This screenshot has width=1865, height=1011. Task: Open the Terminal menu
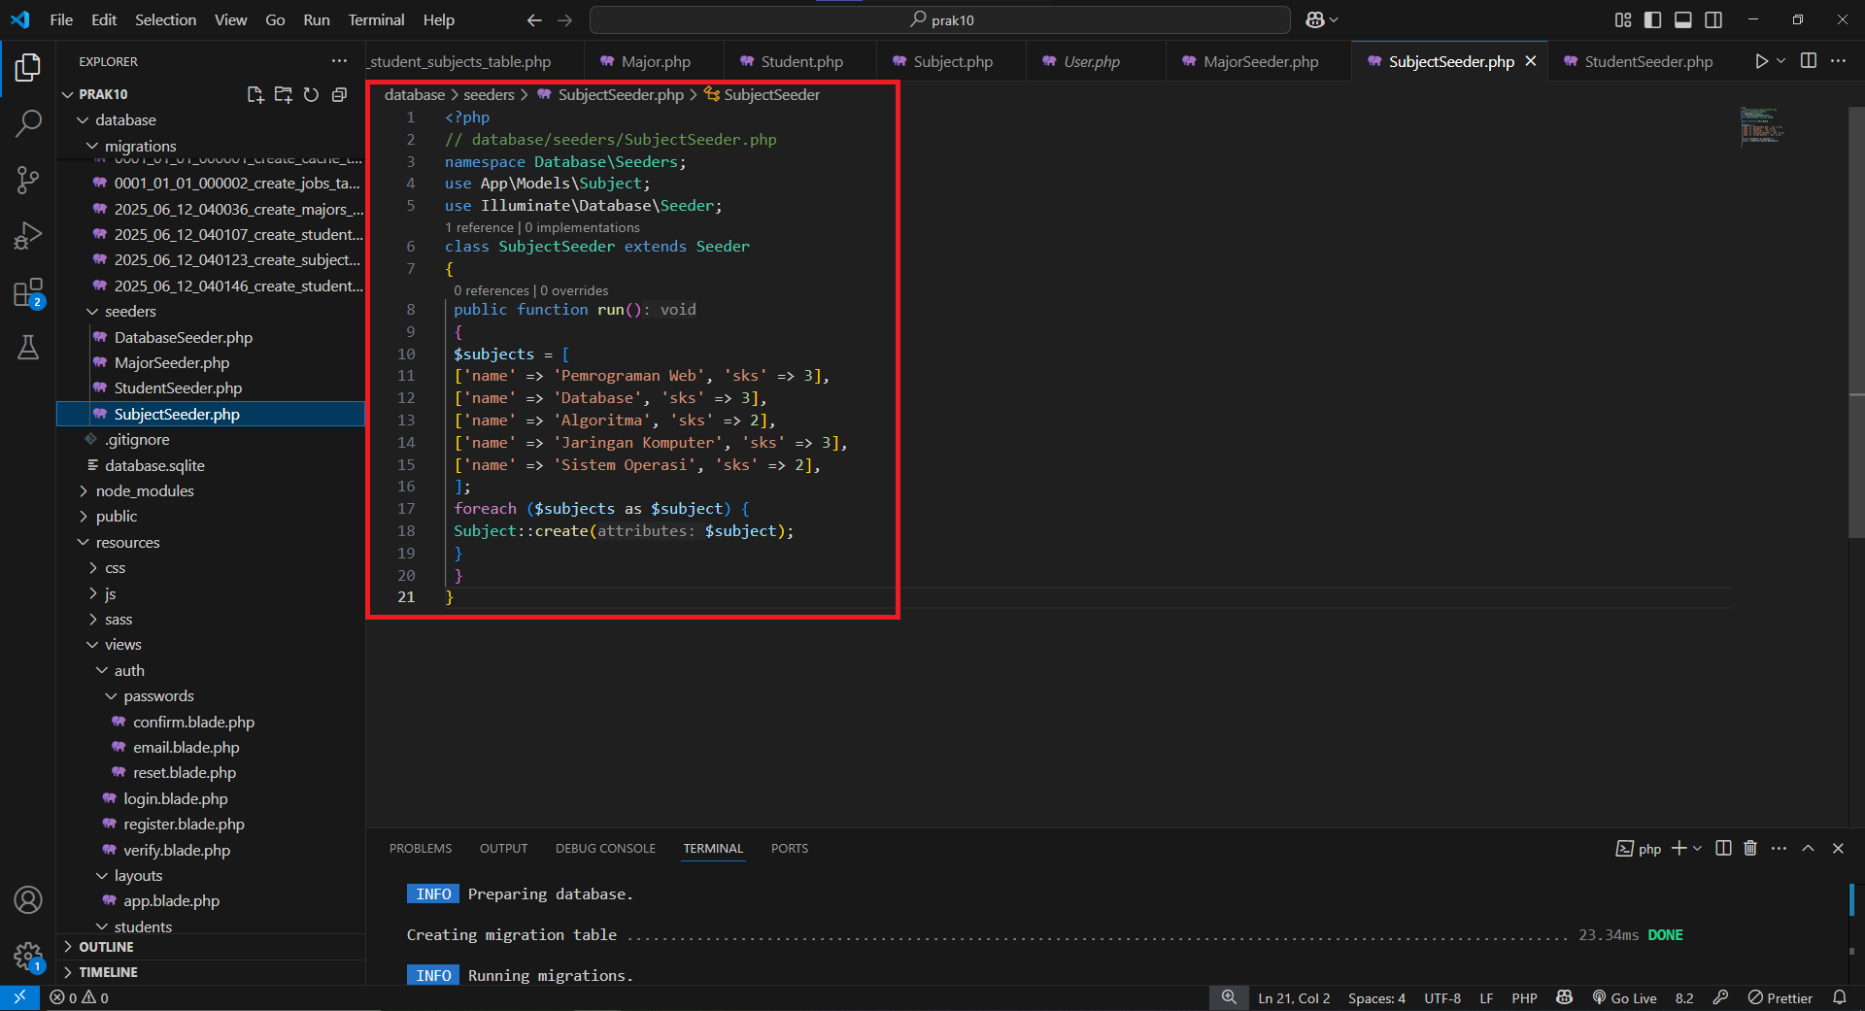click(x=375, y=19)
